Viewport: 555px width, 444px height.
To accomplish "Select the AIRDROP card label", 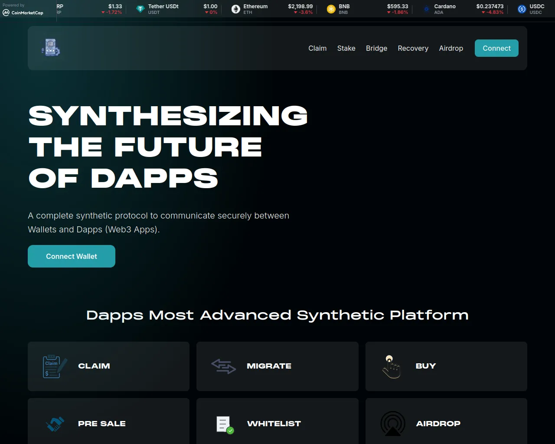I will [x=438, y=424].
